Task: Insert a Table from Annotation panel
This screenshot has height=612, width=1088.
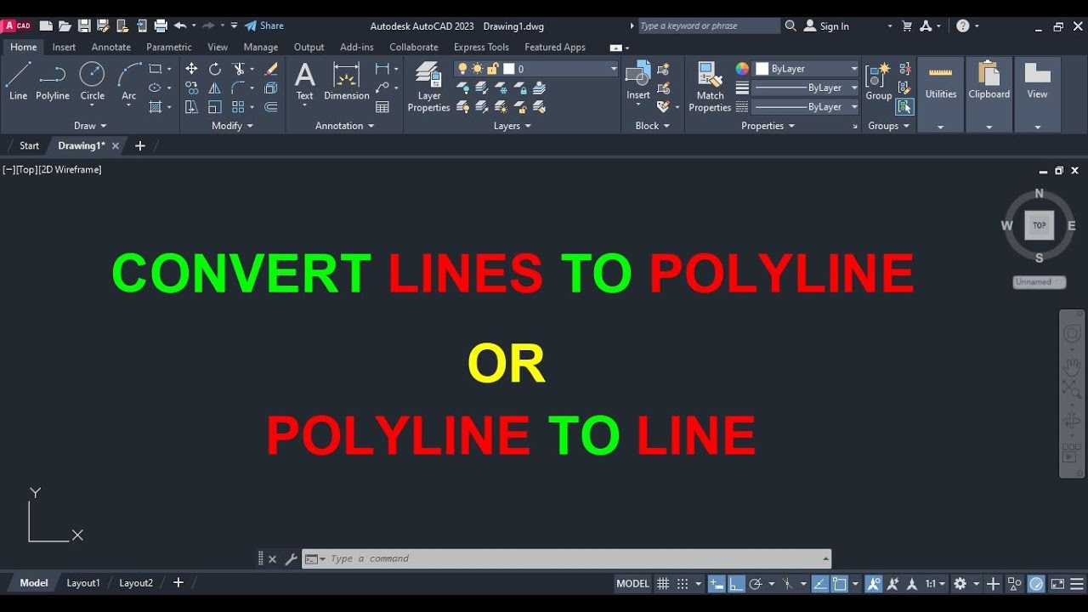Action: tap(382, 107)
